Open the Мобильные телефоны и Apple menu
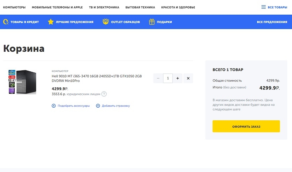This screenshot has height=172, width=292. (x=57, y=7)
